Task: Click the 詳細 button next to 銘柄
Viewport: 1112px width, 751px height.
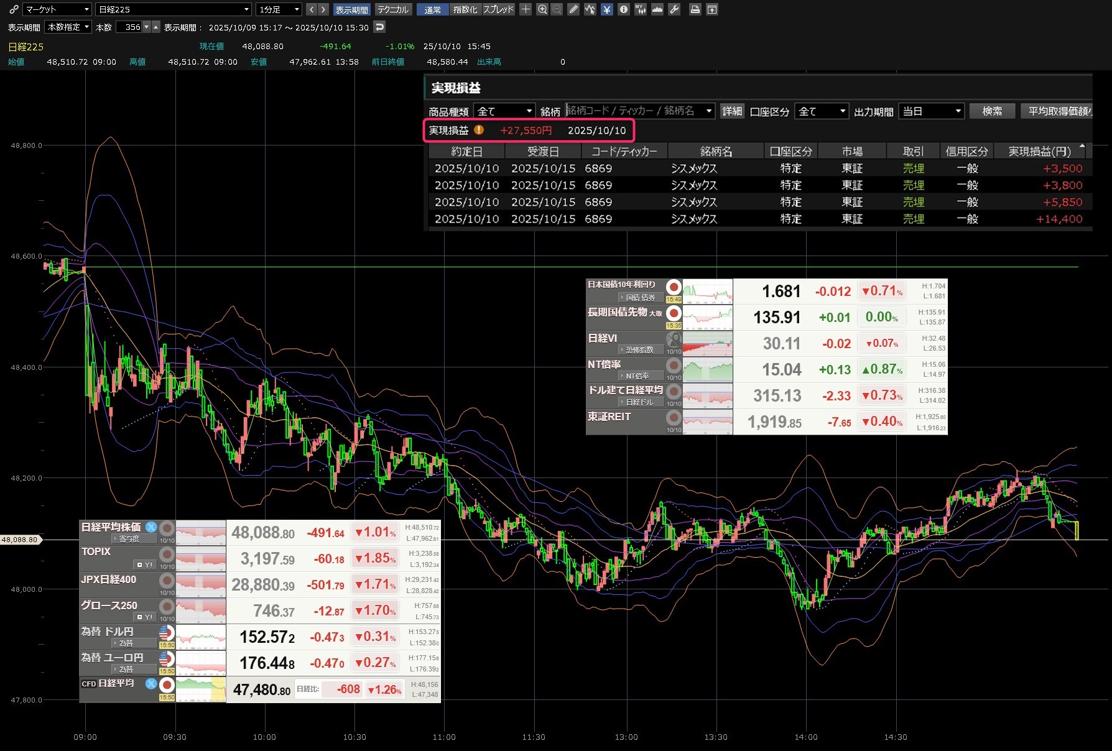Action: coord(732,111)
